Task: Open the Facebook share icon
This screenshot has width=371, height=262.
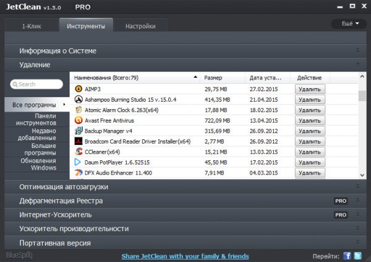Action: pos(347,256)
